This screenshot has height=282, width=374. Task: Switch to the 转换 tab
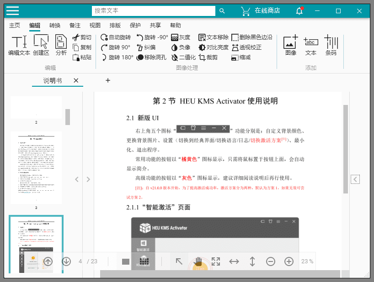click(x=55, y=25)
